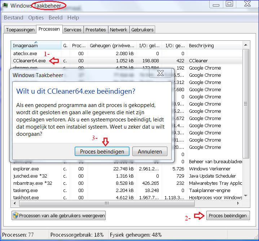
Task: Sort by the Geheugen column header
Action: point(112,45)
